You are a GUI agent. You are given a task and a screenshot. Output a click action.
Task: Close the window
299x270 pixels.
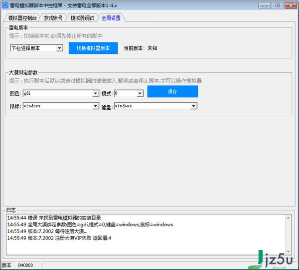291,5
